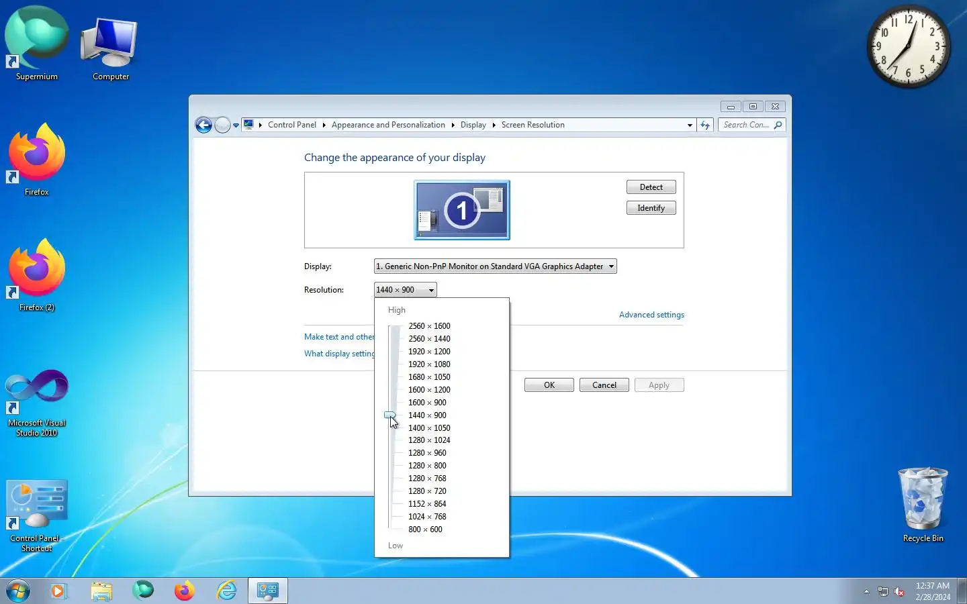Choose 1680 × 1050 resolution

pos(429,377)
